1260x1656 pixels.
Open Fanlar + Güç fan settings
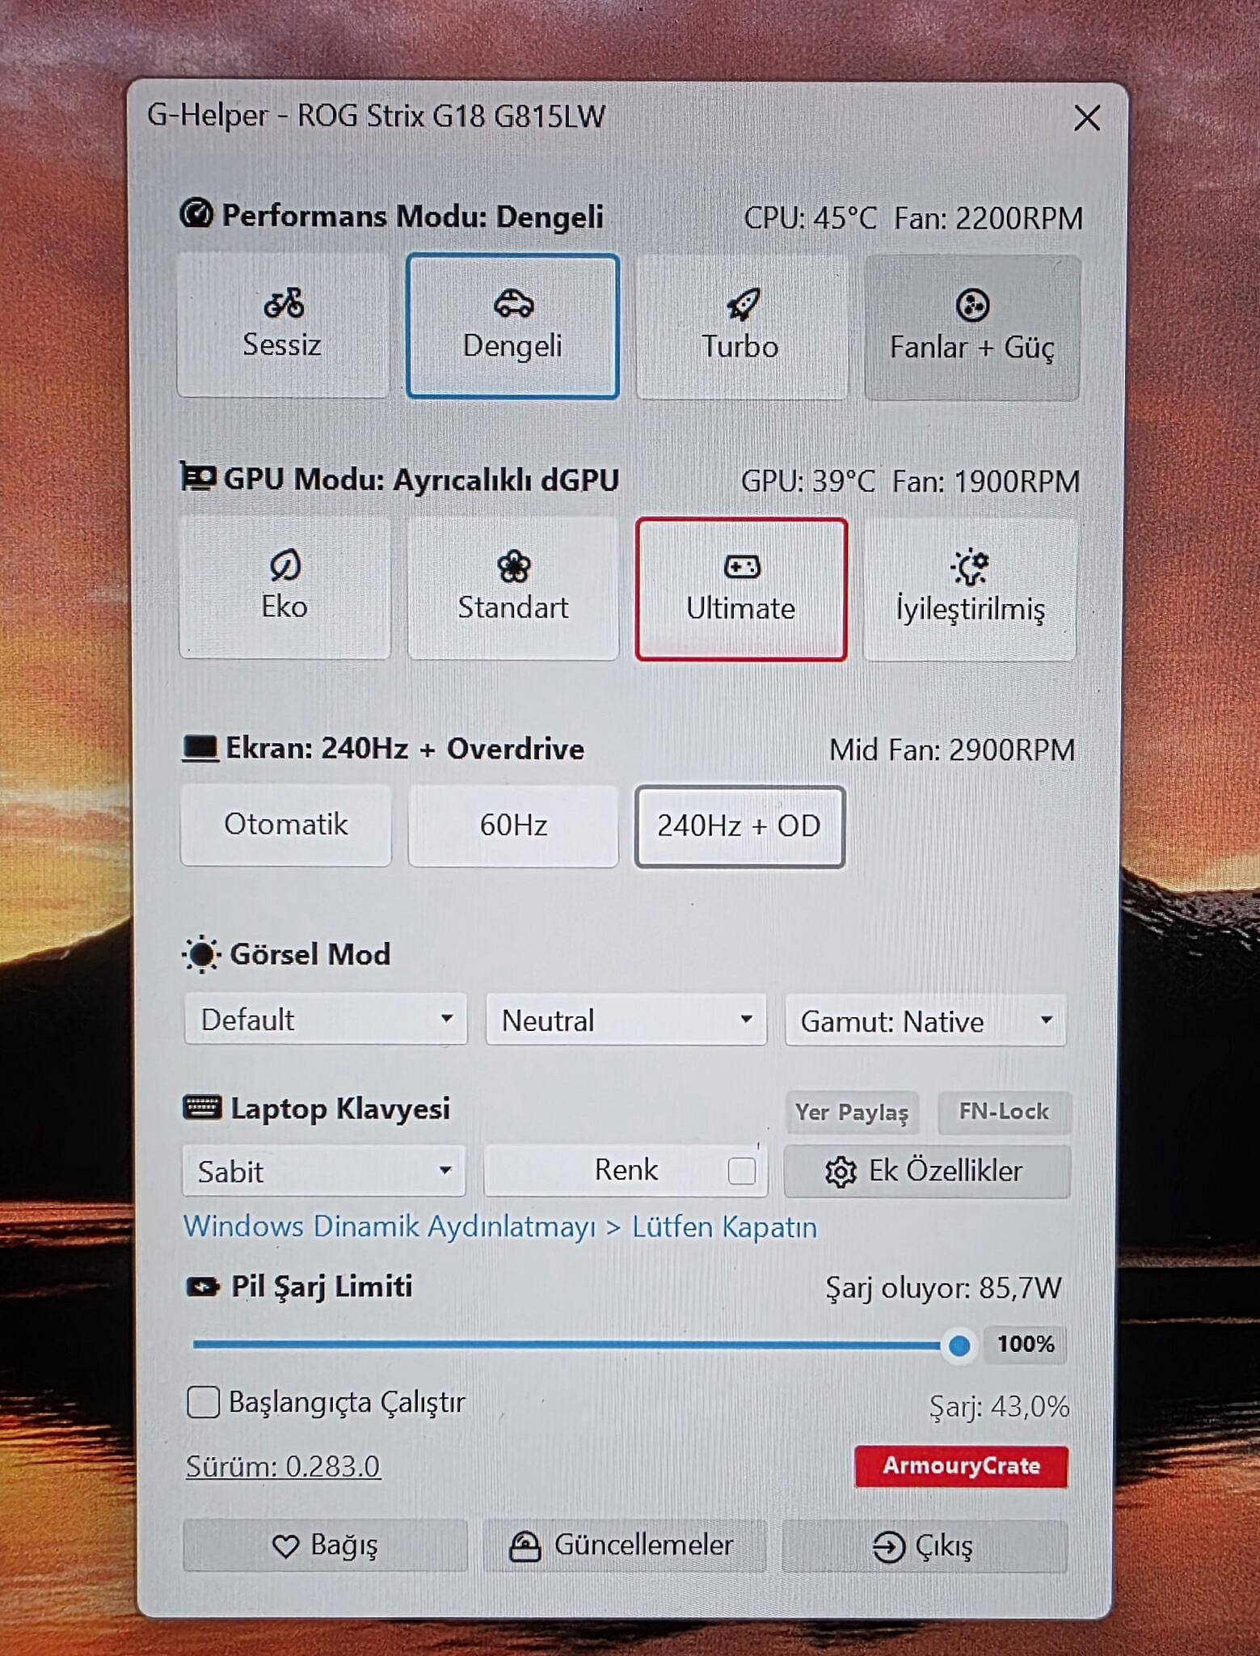972,327
